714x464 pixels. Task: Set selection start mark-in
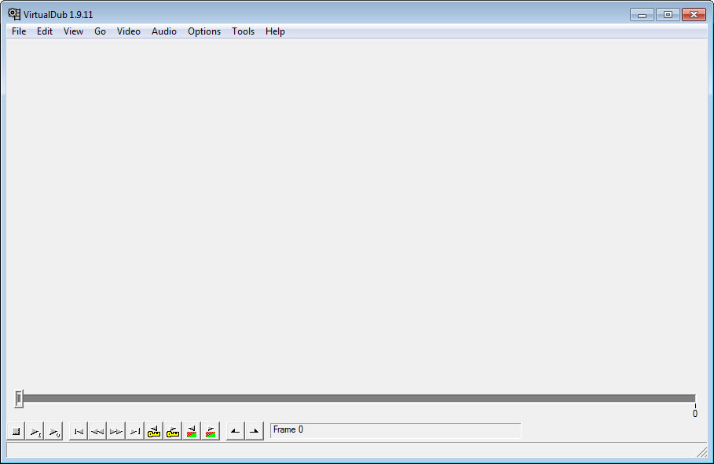pos(236,431)
